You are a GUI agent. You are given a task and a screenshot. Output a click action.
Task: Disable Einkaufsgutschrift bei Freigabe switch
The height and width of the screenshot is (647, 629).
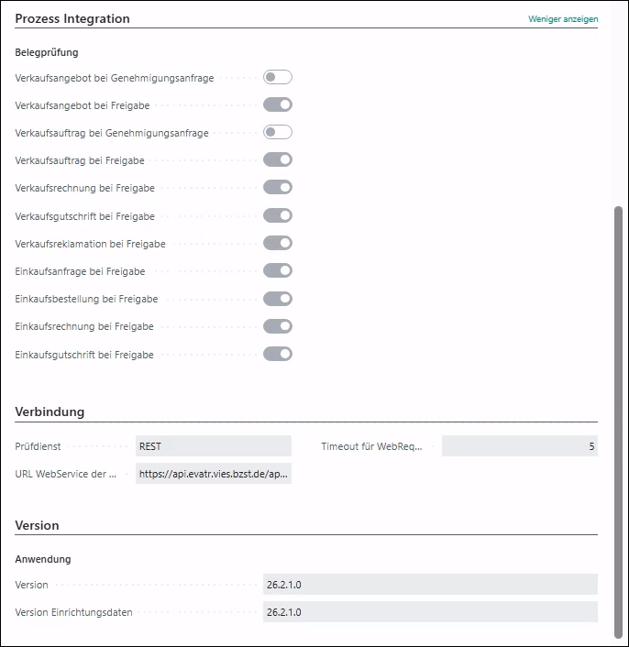277,354
